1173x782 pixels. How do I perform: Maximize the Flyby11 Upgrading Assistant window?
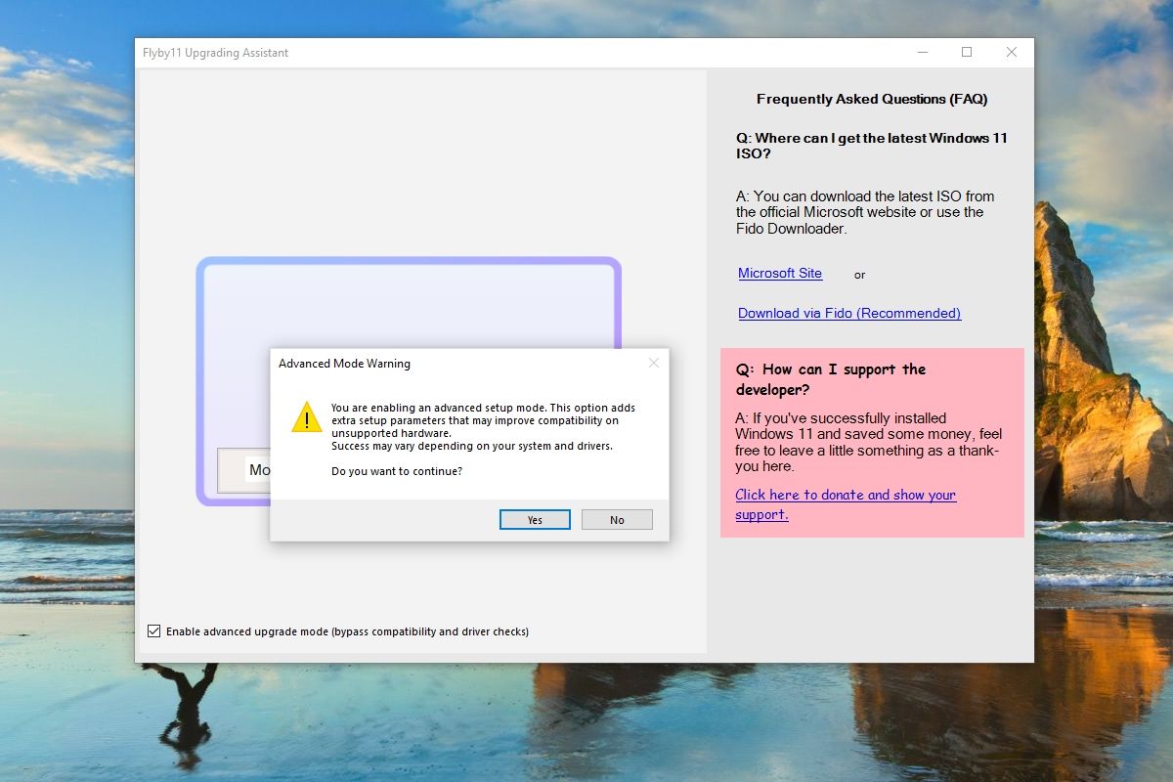click(967, 53)
